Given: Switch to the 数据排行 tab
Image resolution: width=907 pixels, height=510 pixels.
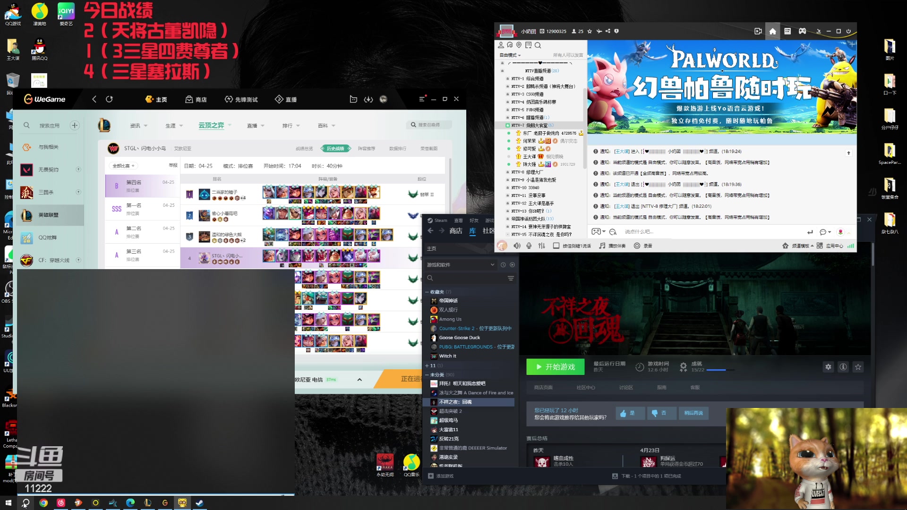Looking at the screenshot, I should [398, 148].
